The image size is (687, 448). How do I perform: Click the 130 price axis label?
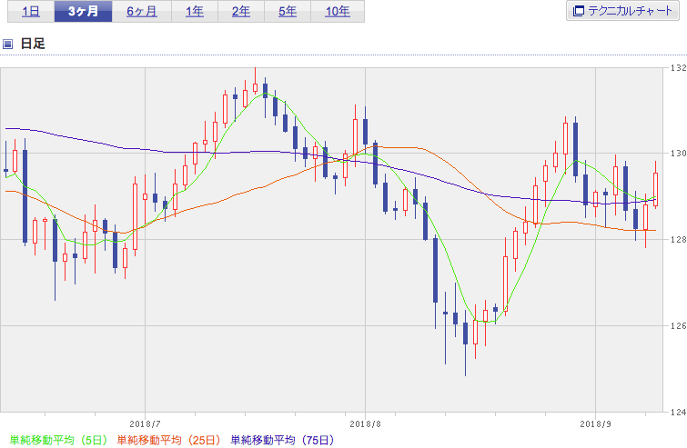(679, 154)
